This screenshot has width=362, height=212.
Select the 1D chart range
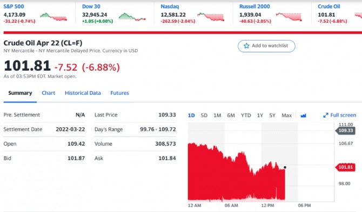tap(191, 115)
